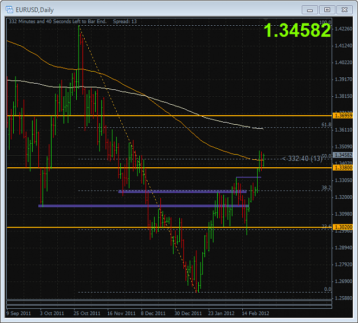
Task: Click the '23 Jan 2012' date label
Action: [221, 313]
